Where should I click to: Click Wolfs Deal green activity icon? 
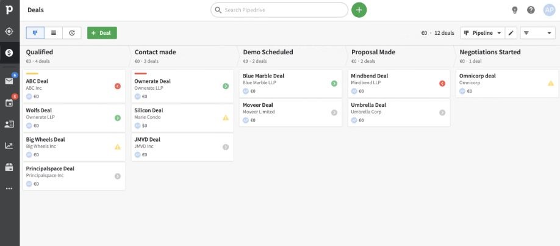click(118, 118)
